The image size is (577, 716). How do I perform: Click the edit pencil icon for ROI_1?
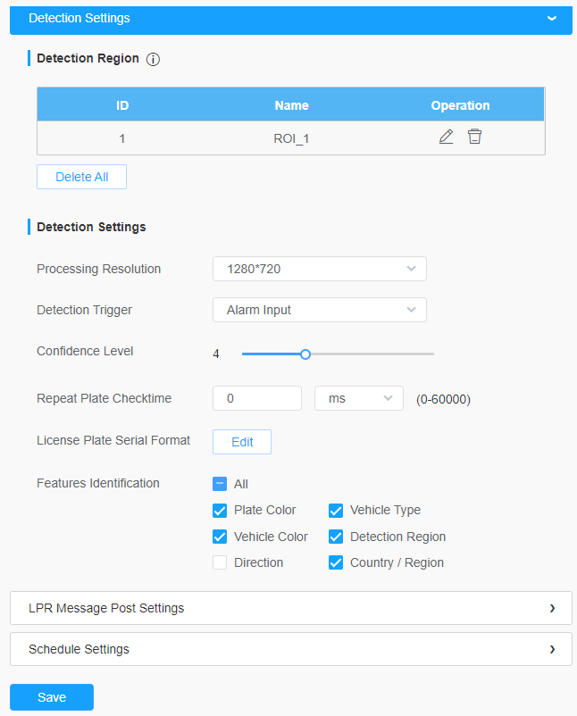coord(446,137)
